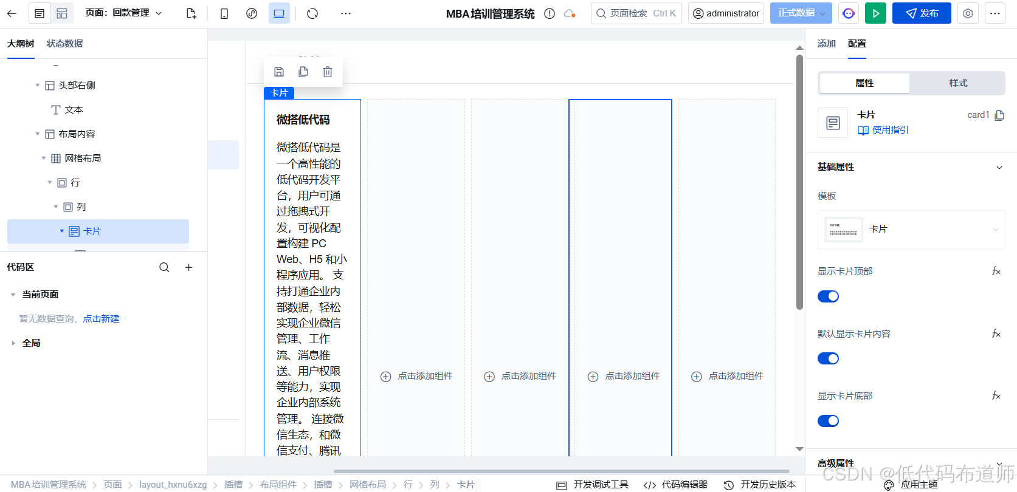Open the 使用指引 link

(x=883, y=130)
